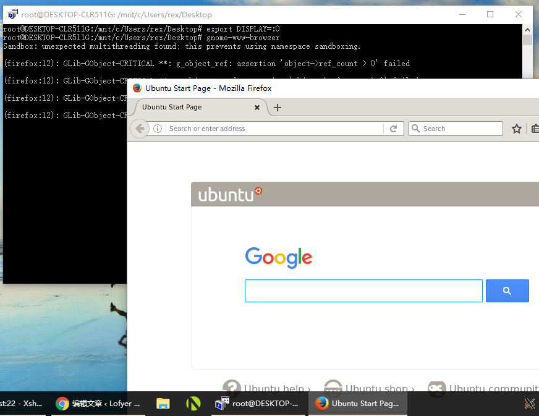Open the Ubuntu shop link
539x416 pixels.
(x=369, y=388)
